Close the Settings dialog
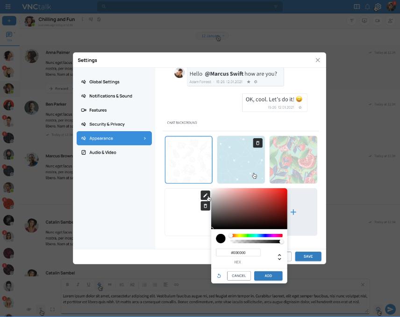The height and width of the screenshot is (317, 400). click(318, 60)
